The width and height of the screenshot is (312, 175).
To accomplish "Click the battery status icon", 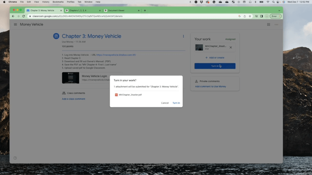I will click(x=261, y=2).
